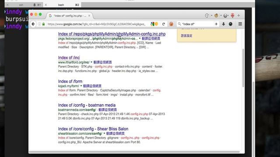
Task: Click the magnifier icon in the search box
Action: (179, 24)
